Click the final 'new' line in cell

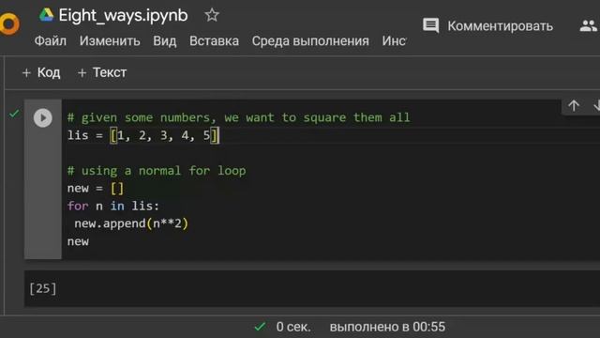point(78,241)
